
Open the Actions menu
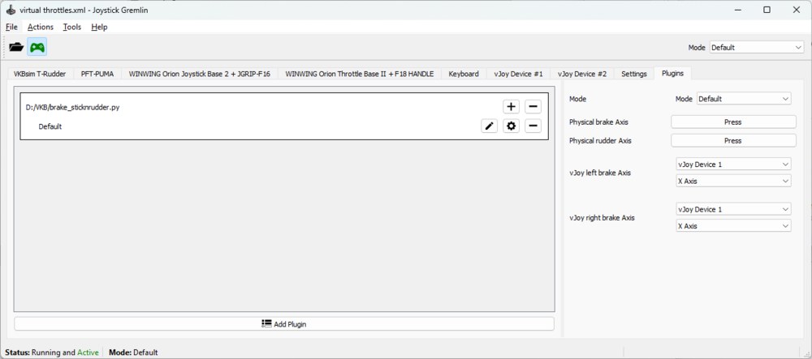click(x=41, y=27)
